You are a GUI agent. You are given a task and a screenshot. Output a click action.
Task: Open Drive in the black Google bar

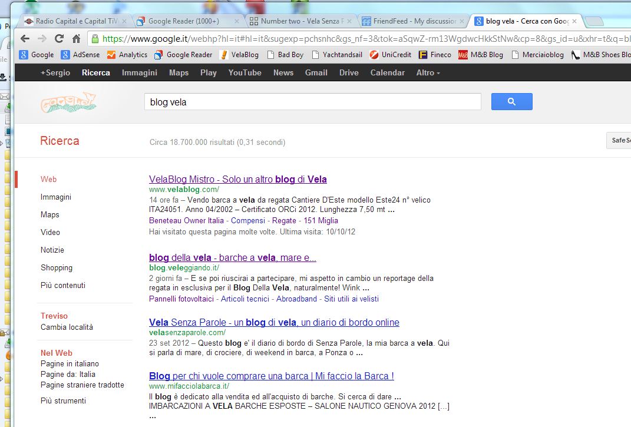click(349, 73)
